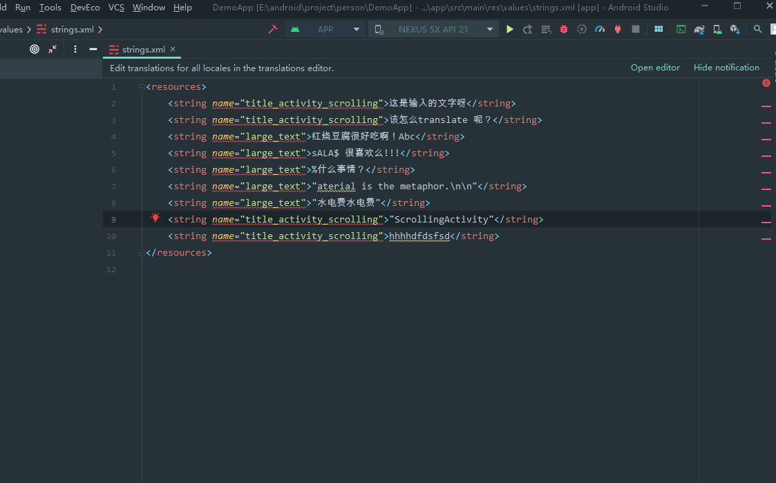Open the VCS menu
The width and height of the screenshot is (776, 483).
pos(116,8)
